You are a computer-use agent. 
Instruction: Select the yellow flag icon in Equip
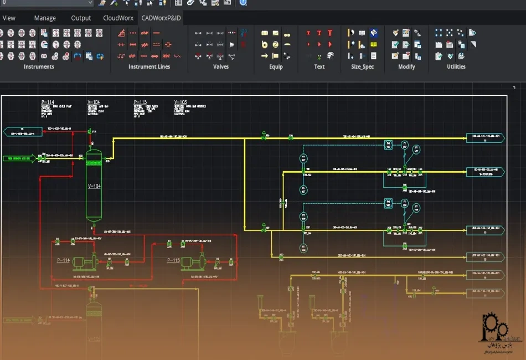(x=275, y=56)
